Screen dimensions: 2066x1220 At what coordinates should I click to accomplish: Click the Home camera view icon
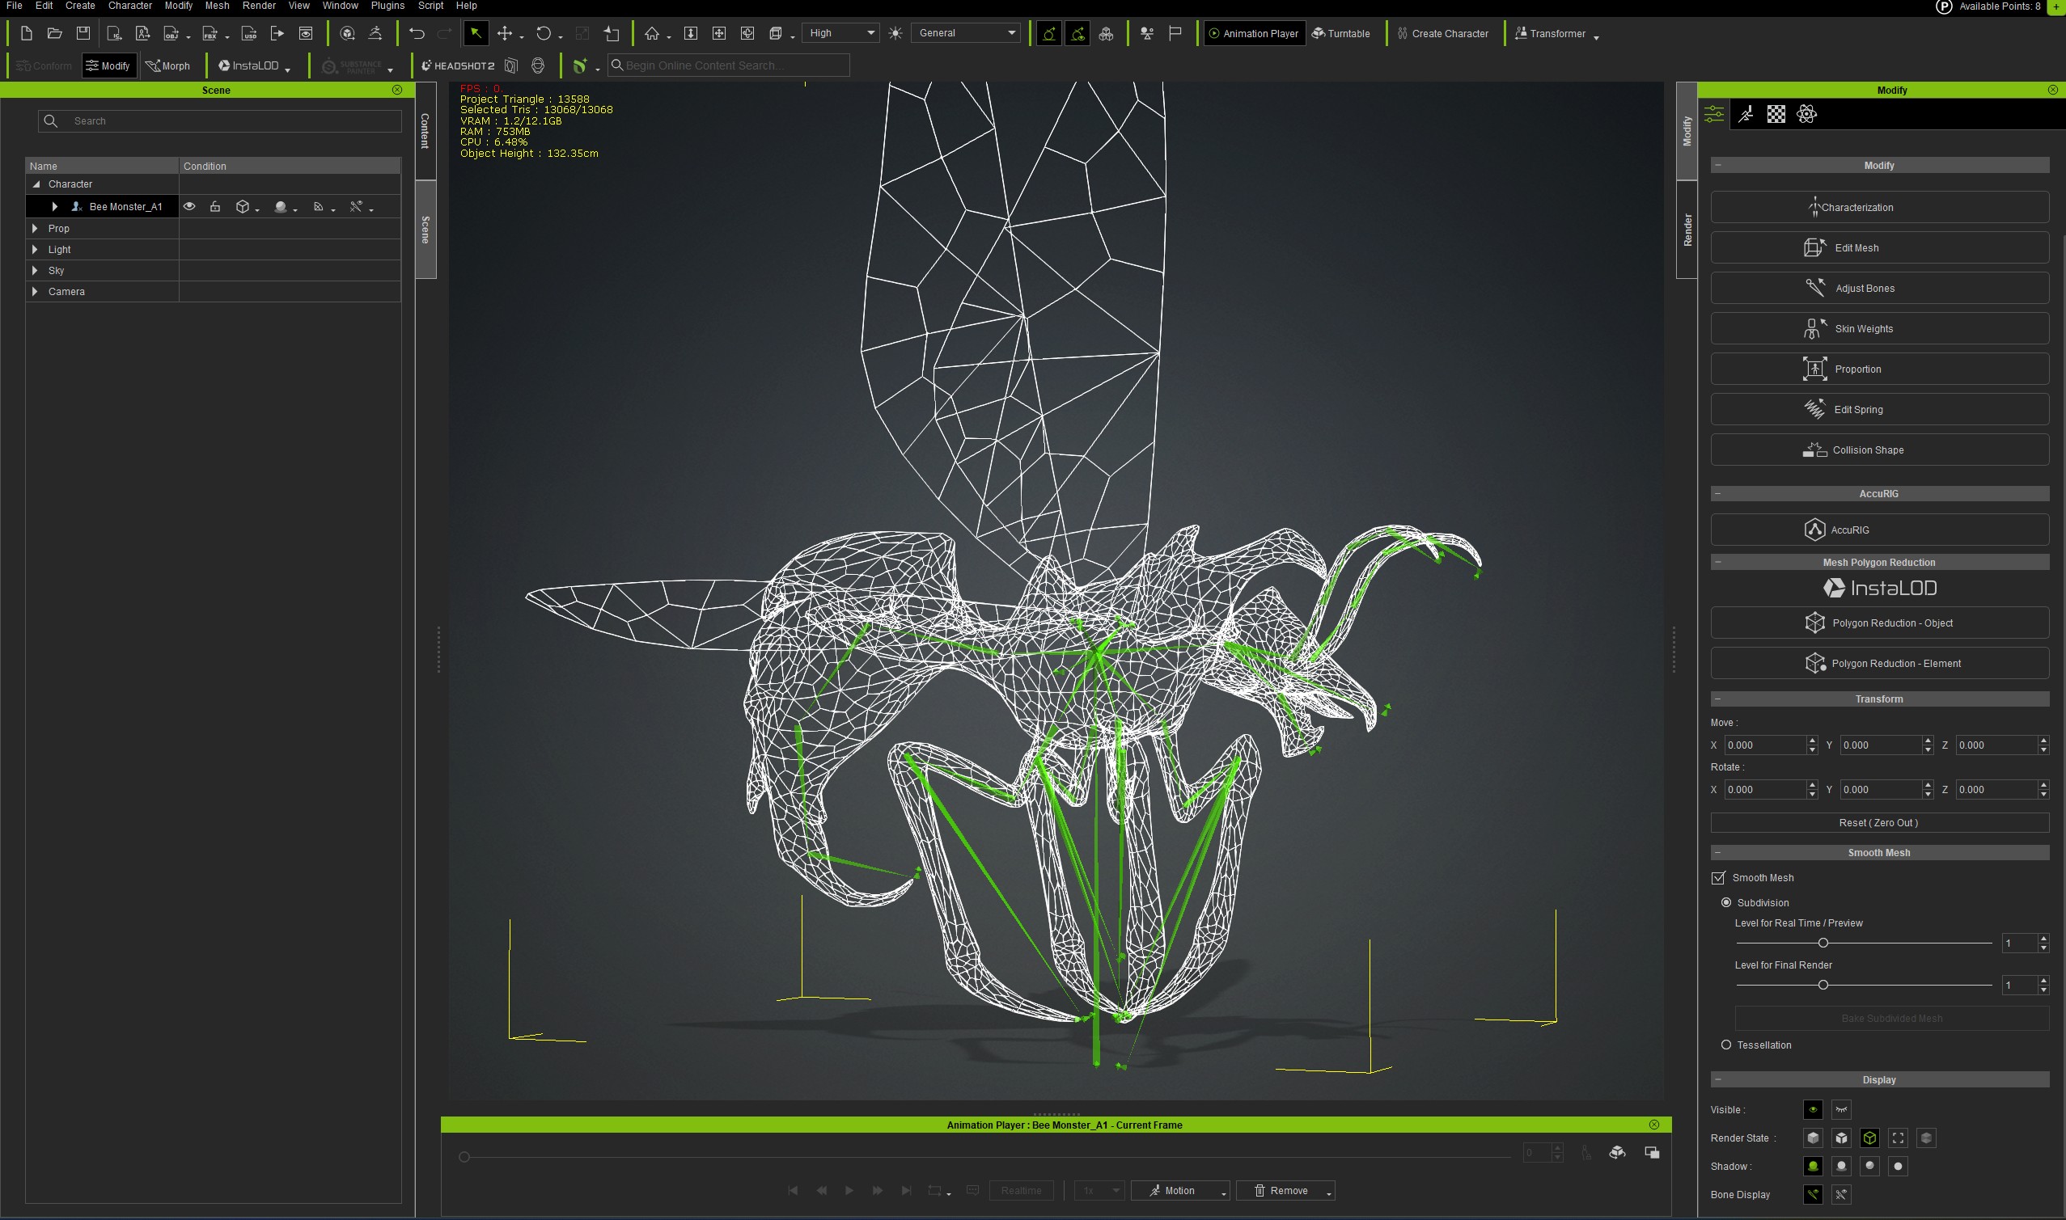(652, 34)
